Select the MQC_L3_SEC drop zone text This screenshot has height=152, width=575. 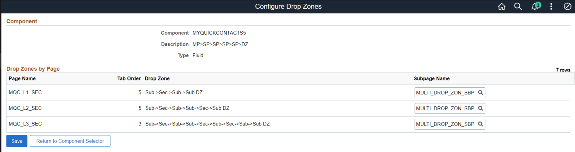(x=207, y=124)
